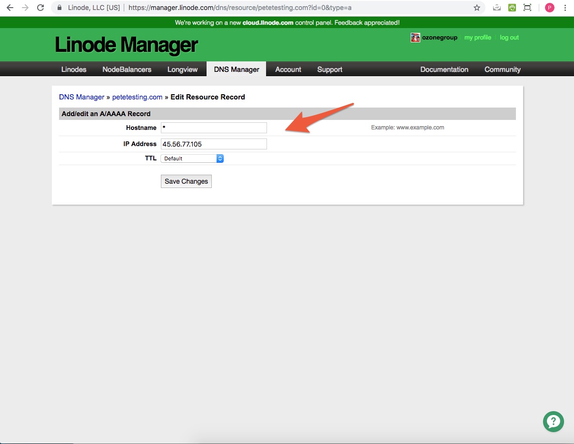Image resolution: width=574 pixels, height=444 pixels.
Task: Open the cloud.linode.com link in banner
Action: point(268,22)
